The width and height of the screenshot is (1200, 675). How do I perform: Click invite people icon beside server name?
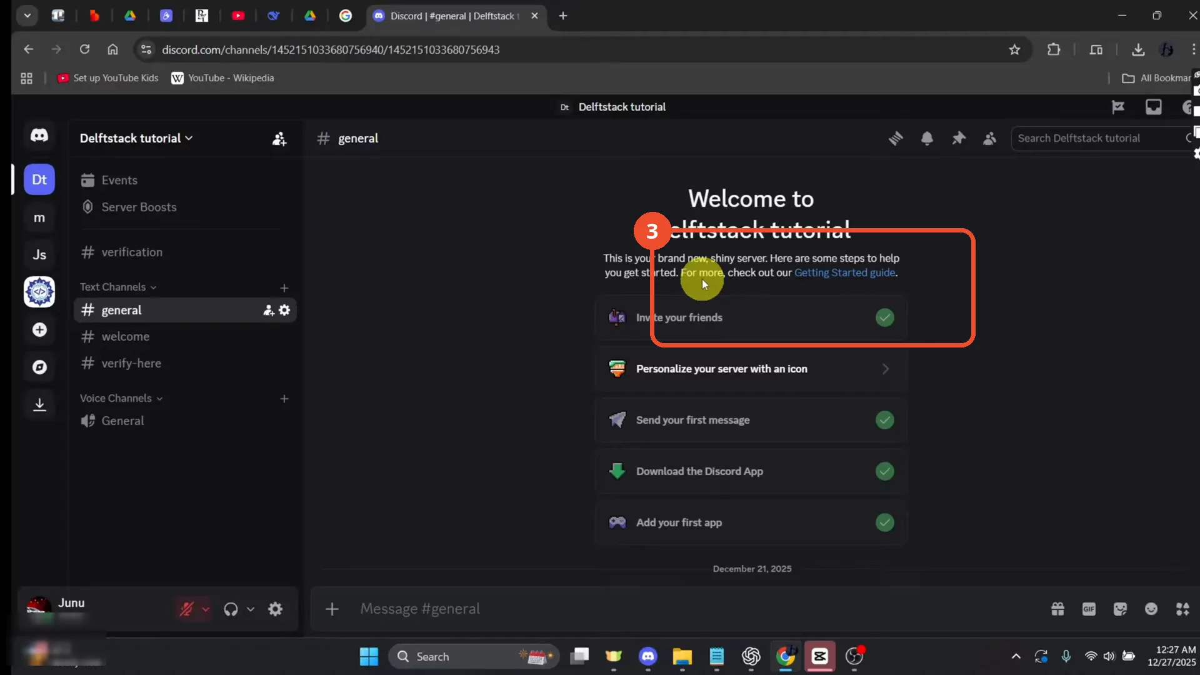tap(279, 139)
